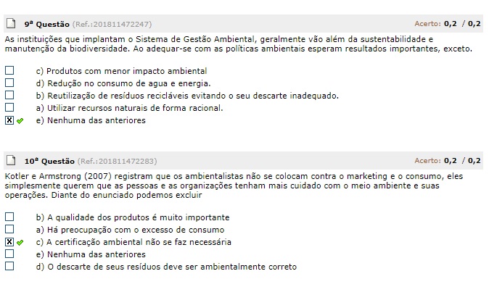Select 'Nenhuma das anteriores' checkbox in question 10
This screenshot has width=489, height=300.
9,254
